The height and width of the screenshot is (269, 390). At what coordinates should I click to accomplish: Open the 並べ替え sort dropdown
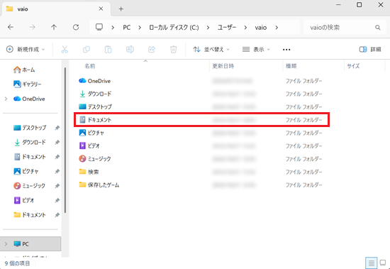click(211, 49)
